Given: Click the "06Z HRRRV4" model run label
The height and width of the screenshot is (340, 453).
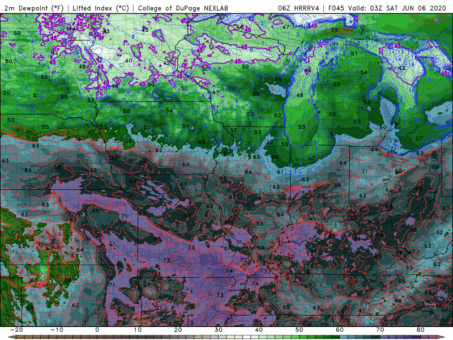Looking at the screenshot, I should (298, 8).
